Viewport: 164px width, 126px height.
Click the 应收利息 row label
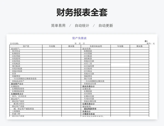[16, 61]
